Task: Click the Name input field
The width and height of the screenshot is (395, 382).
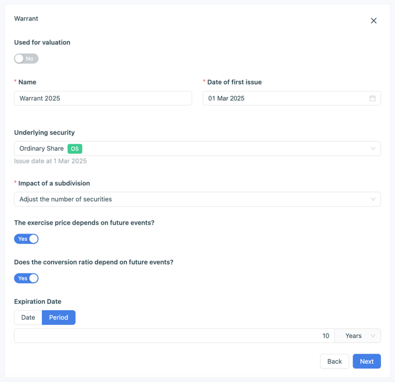Action: 103,98
